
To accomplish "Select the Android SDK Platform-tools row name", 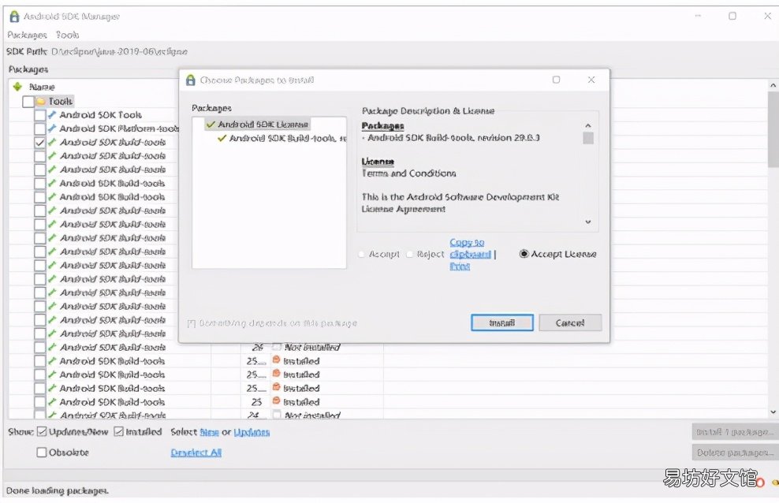I will tap(119, 129).
